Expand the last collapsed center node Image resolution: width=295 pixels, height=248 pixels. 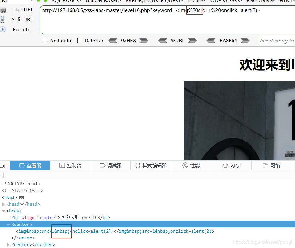coord(8,245)
